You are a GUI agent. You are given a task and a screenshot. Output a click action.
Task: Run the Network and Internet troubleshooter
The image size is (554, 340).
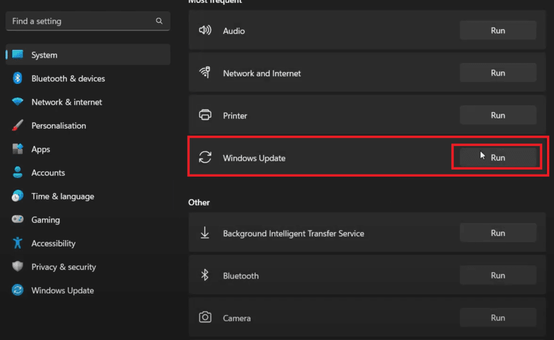(x=498, y=73)
